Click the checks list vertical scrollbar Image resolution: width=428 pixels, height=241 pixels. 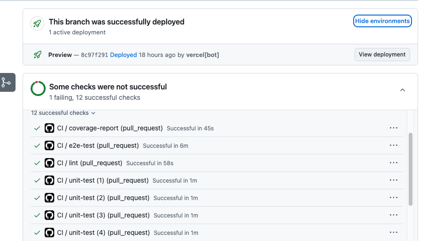(411, 169)
